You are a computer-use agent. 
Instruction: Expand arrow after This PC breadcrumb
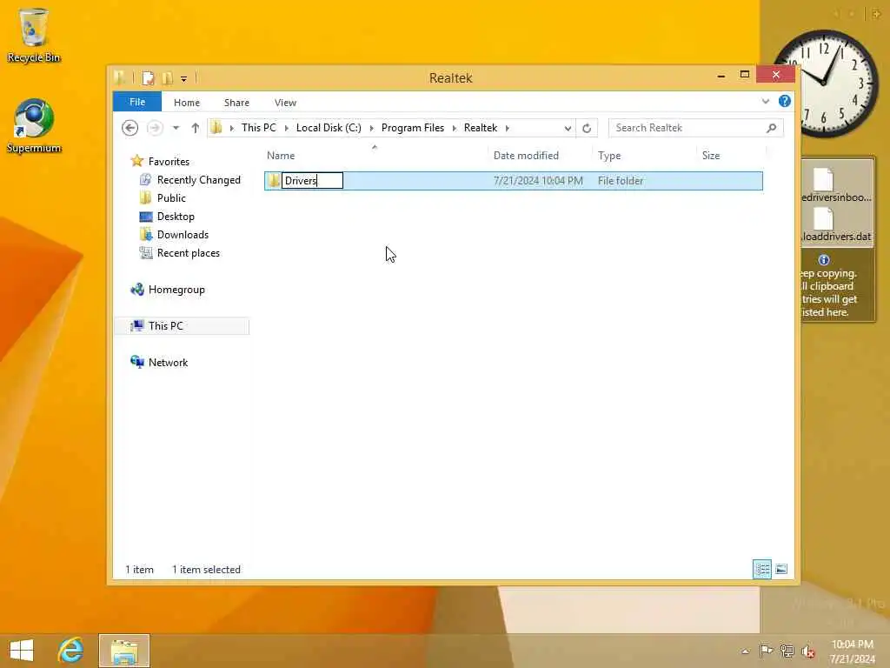286,128
